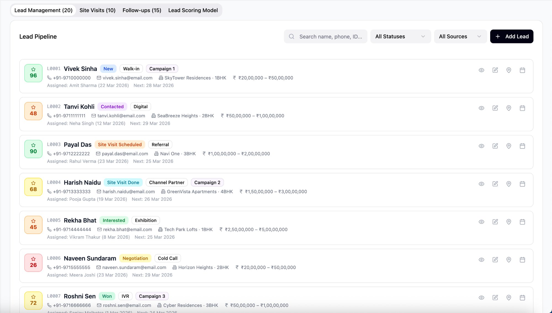552x313 pixels.
Task: Click the Interested status tag
Action: point(114,220)
